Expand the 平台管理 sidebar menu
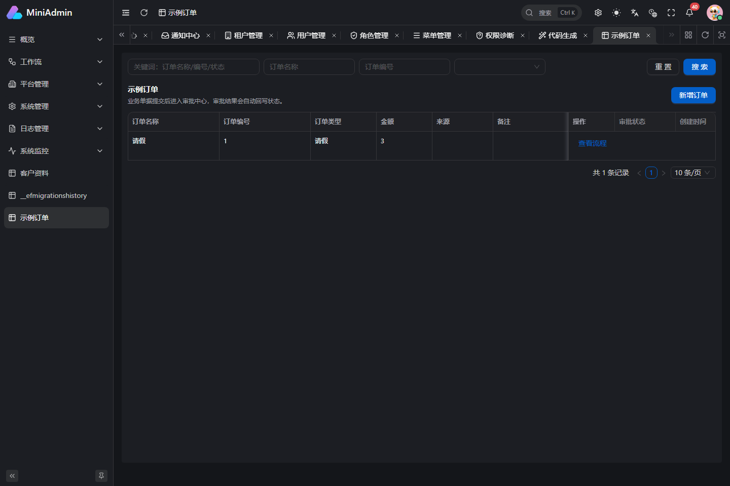 click(56, 84)
